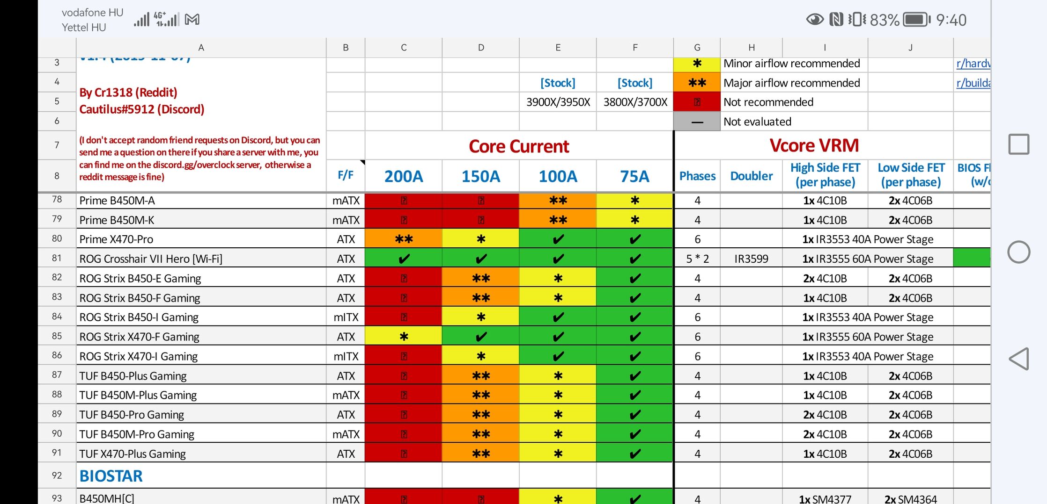This screenshot has height=504, width=1047.
Task: Tap the battery icon in status bar
Action: tap(916, 20)
